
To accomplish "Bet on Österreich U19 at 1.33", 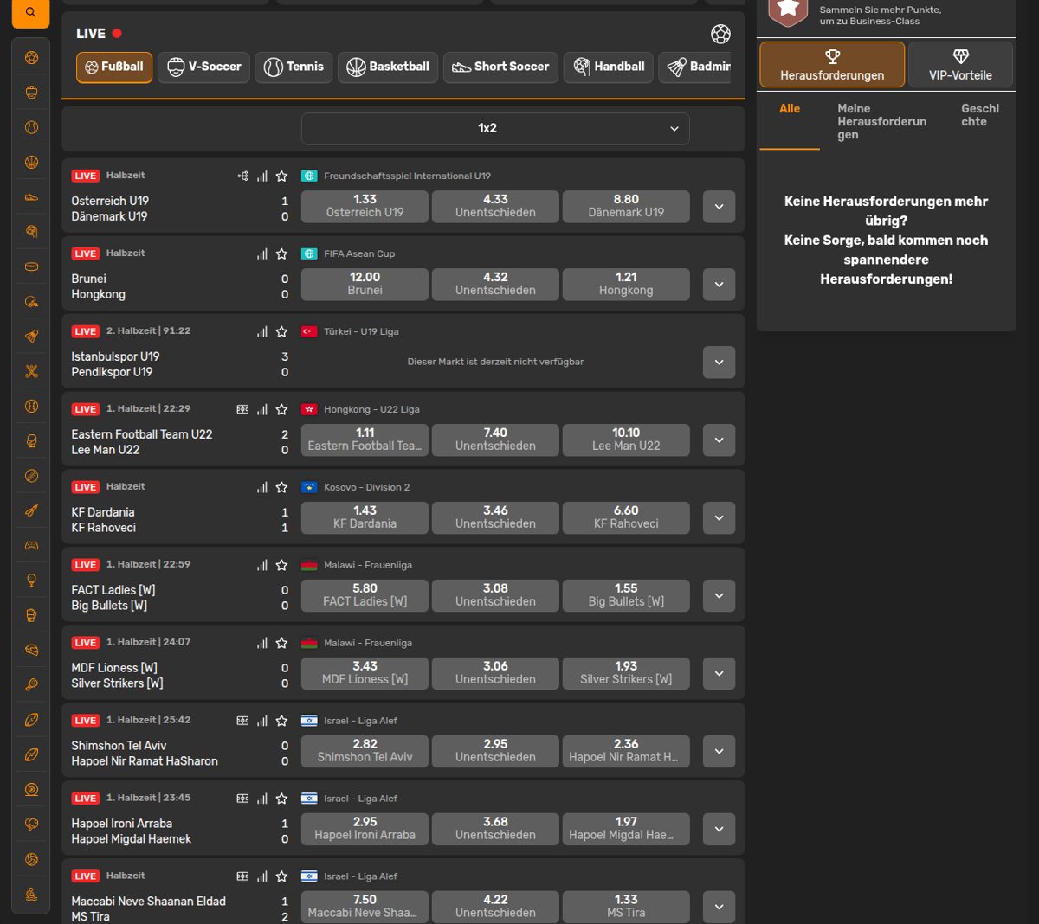I will pyautogui.click(x=365, y=207).
